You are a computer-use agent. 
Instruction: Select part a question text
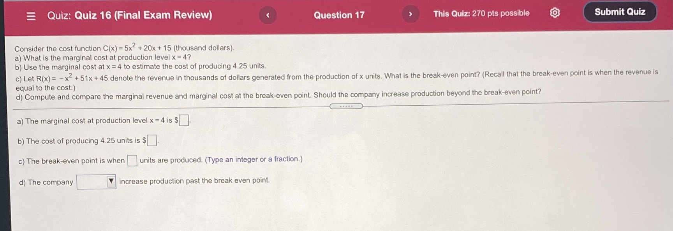pyautogui.click(x=102, y=57)
